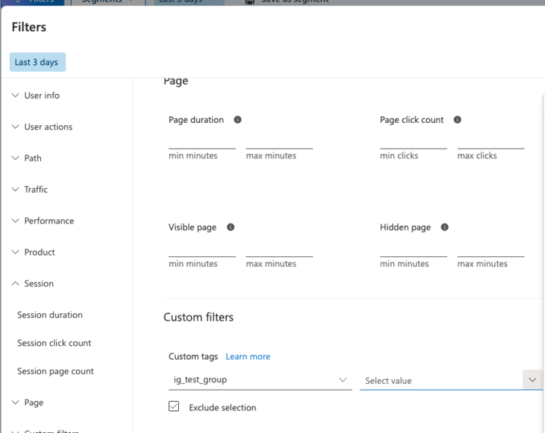Collapse the Session filter section
545x433 pixels.
click(x=39, y=284)
